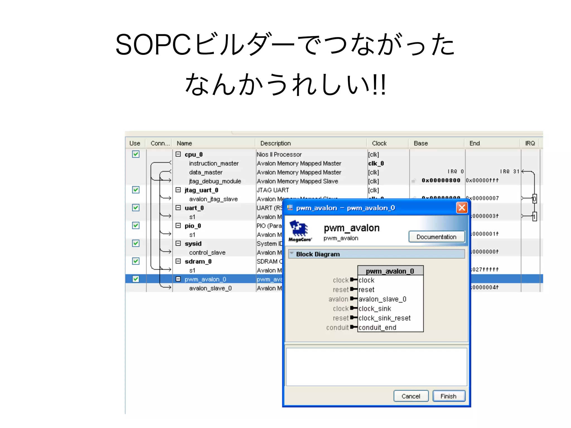Sort by the Name column header
571x428 pixels.
click(214, 143)
